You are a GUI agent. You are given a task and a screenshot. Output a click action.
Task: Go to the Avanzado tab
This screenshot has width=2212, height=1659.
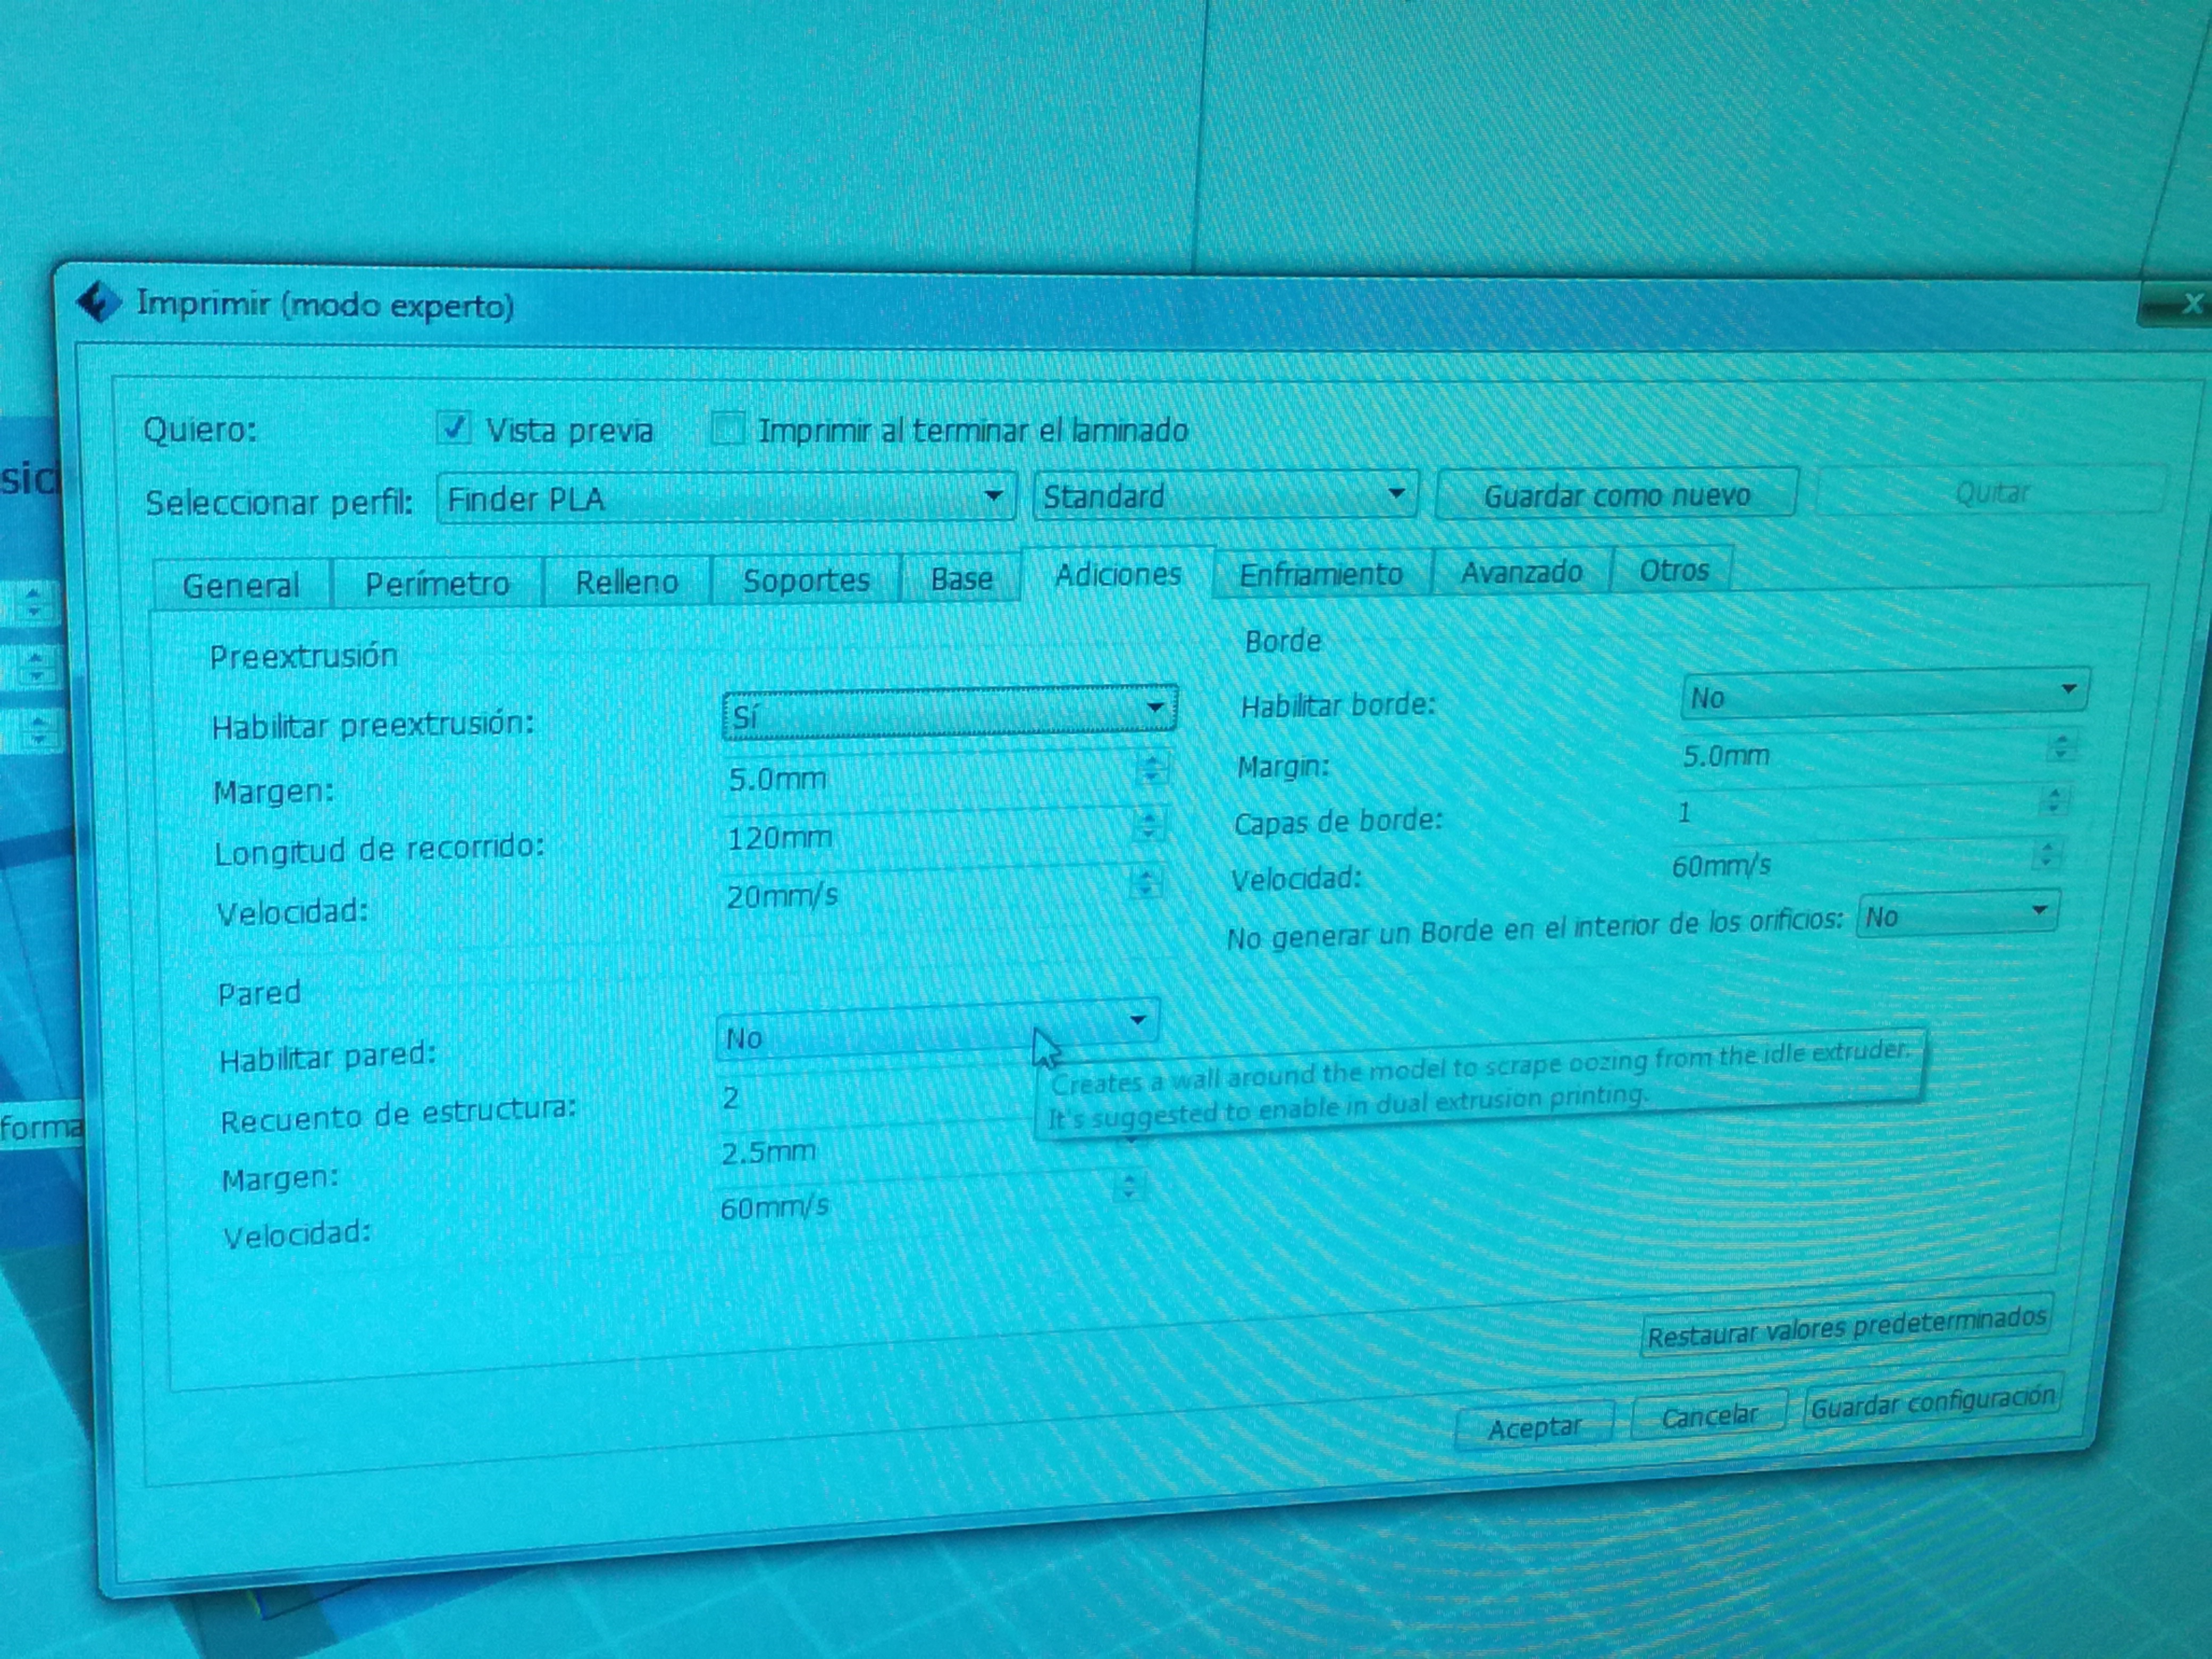pyautogui.click(x=1521, y=571)
